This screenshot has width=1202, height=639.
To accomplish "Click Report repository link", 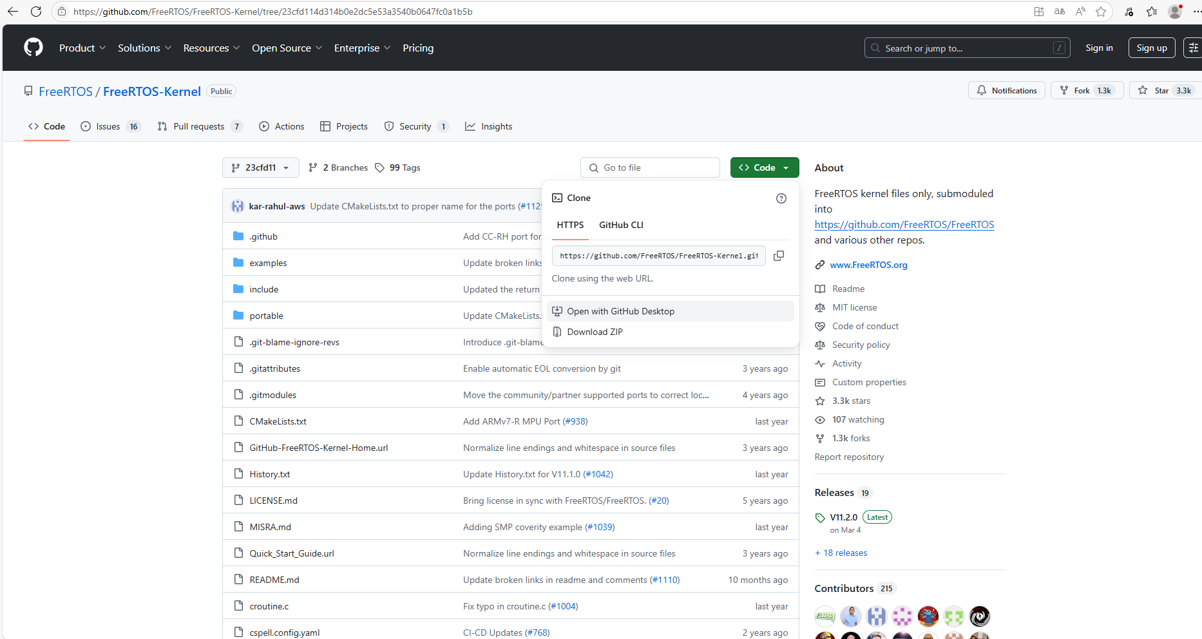I will pos(849,457).
